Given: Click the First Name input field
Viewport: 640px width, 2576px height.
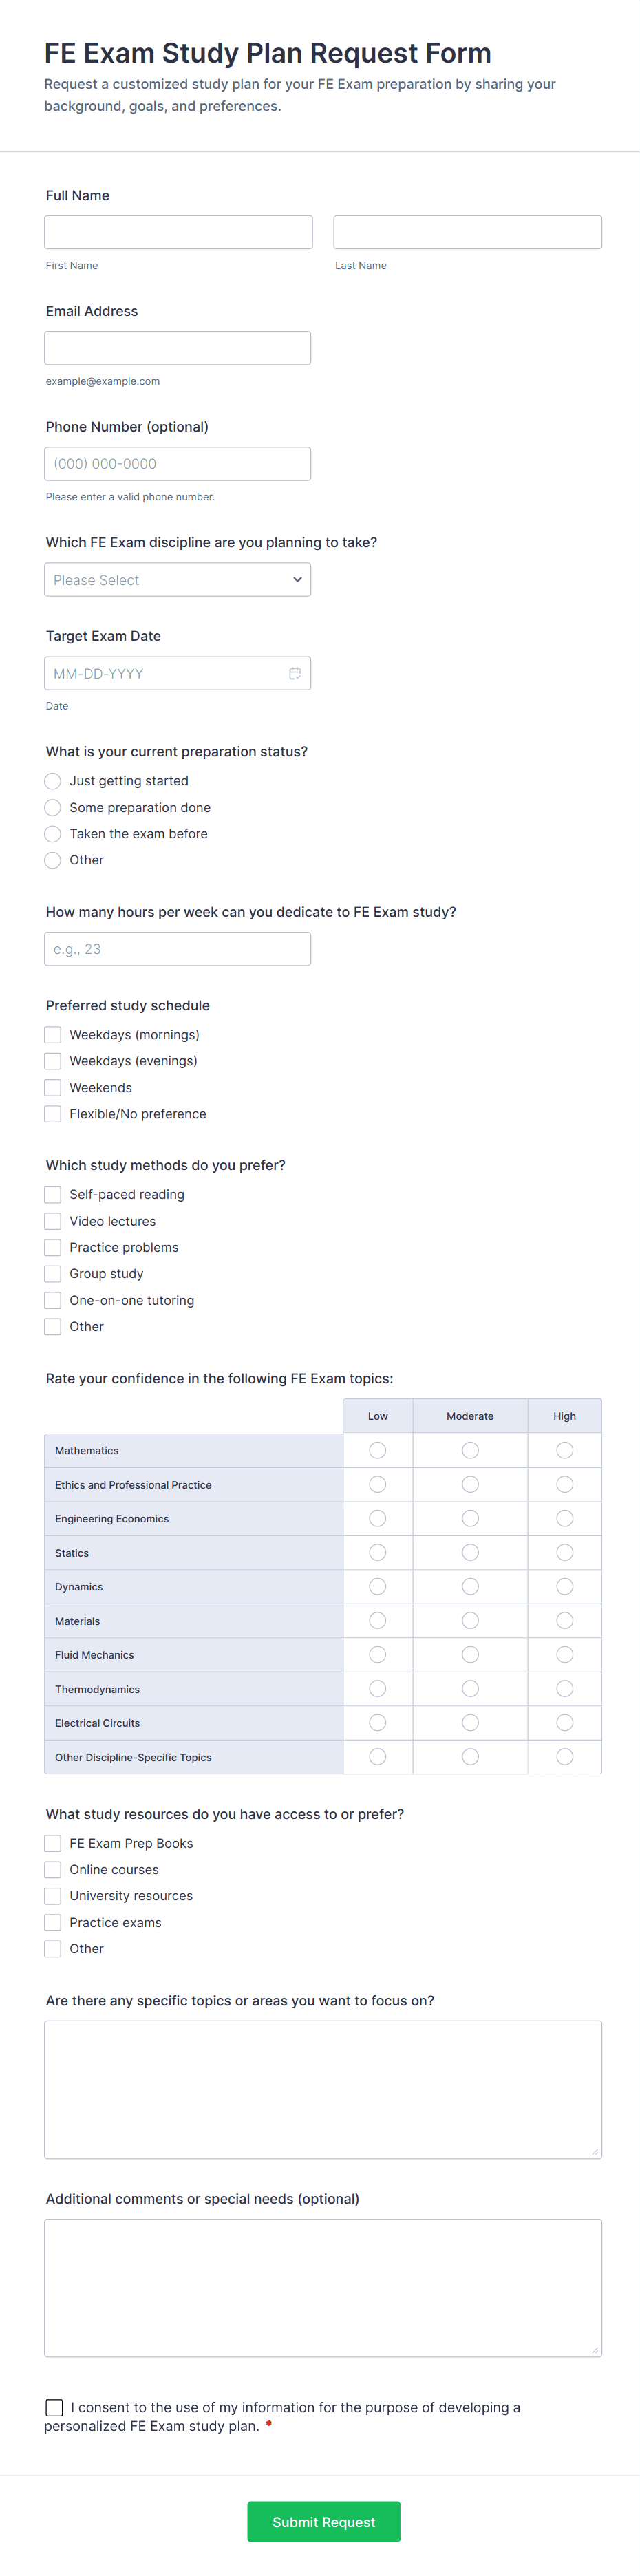Looking at the screenshot, I should pyautogui.click(x=178, y=232).
